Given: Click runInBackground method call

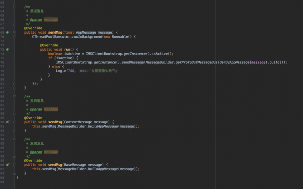Looking at the screenshot, I should [87, 37].
